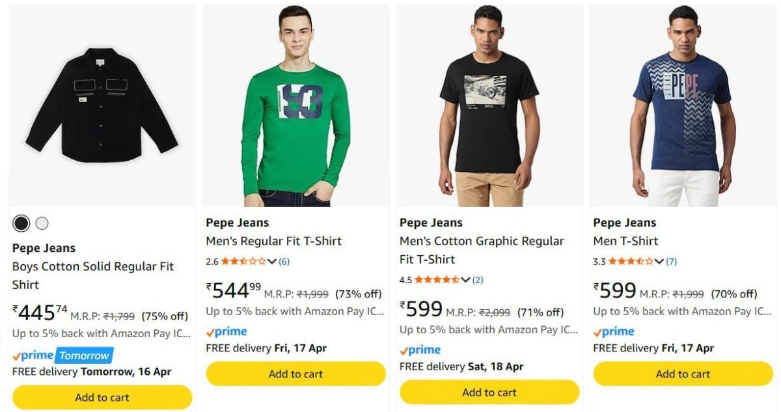
Task: Expand rating chevron for Graphic T-shirt
Action: pyautogui.click(x=465, y=280)
